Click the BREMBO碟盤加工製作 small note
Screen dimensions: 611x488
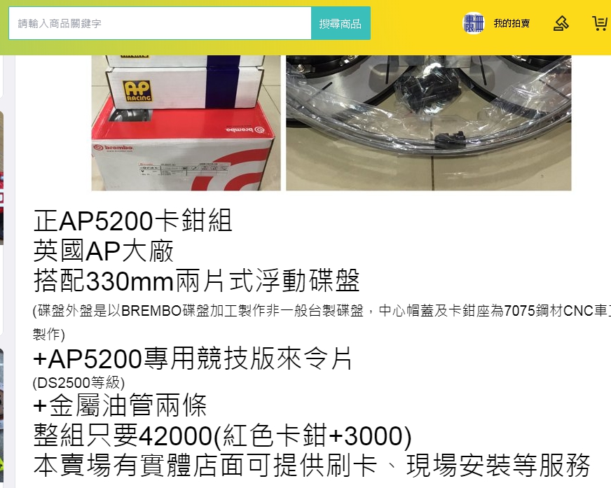322,311
